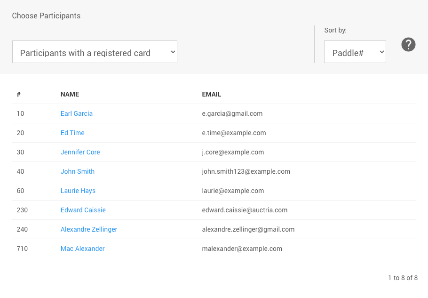Open the participants filter dropdown

95,52
